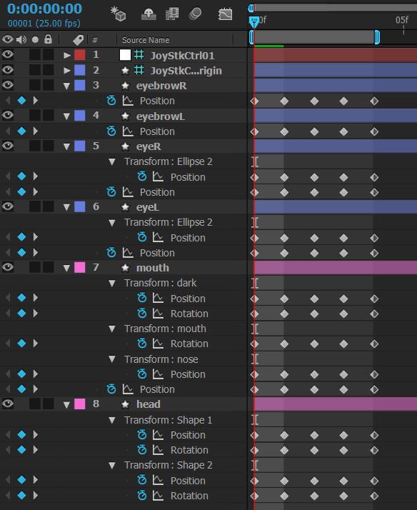Viewport: 417px width, 510px height.
Task: Expand the JoyStkC...rigin layer
Action: tap(67, 70)
